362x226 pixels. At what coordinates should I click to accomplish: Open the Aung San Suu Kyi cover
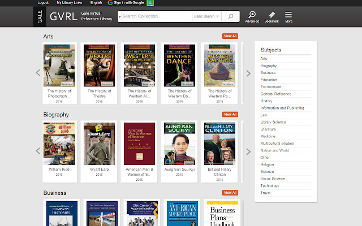coord(180,144)
